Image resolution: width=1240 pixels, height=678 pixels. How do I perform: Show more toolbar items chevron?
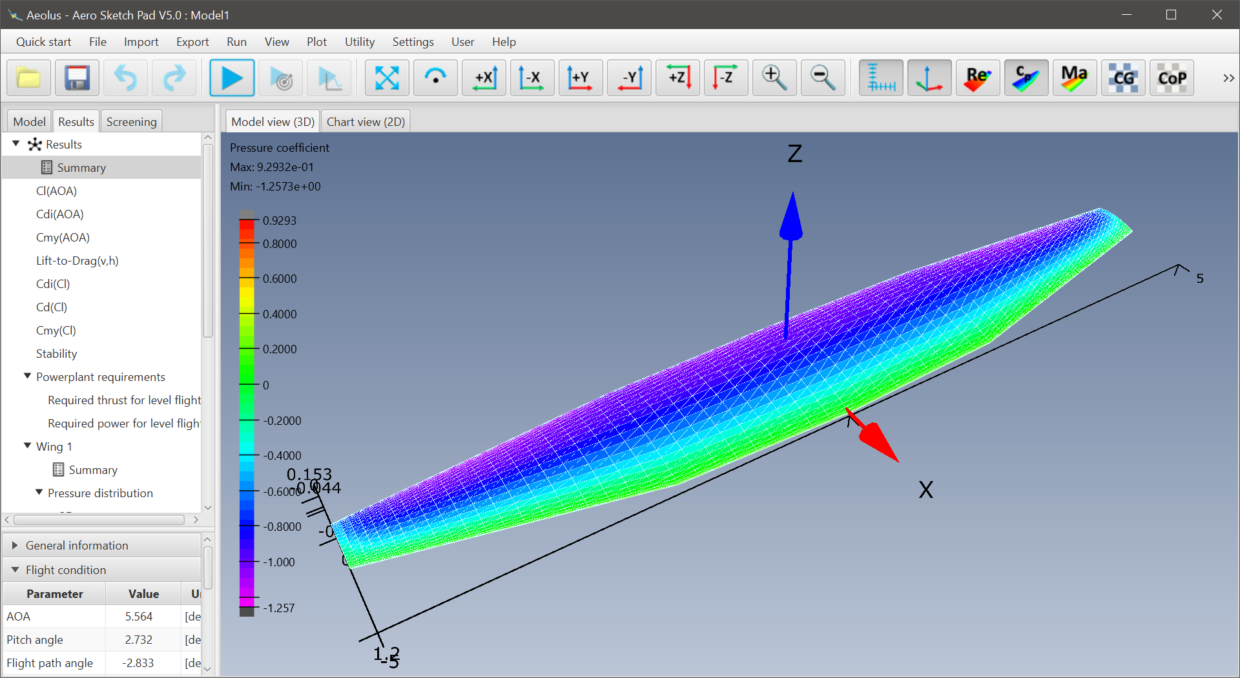[1228, 78]
